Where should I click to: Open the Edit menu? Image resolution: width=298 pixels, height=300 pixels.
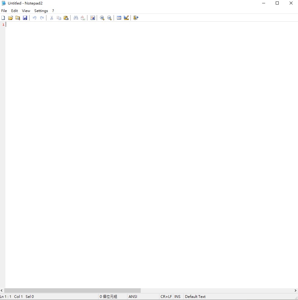tap(14, 11)
